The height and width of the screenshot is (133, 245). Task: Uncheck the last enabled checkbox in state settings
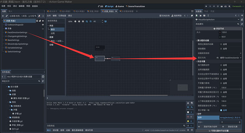(221, 110)
